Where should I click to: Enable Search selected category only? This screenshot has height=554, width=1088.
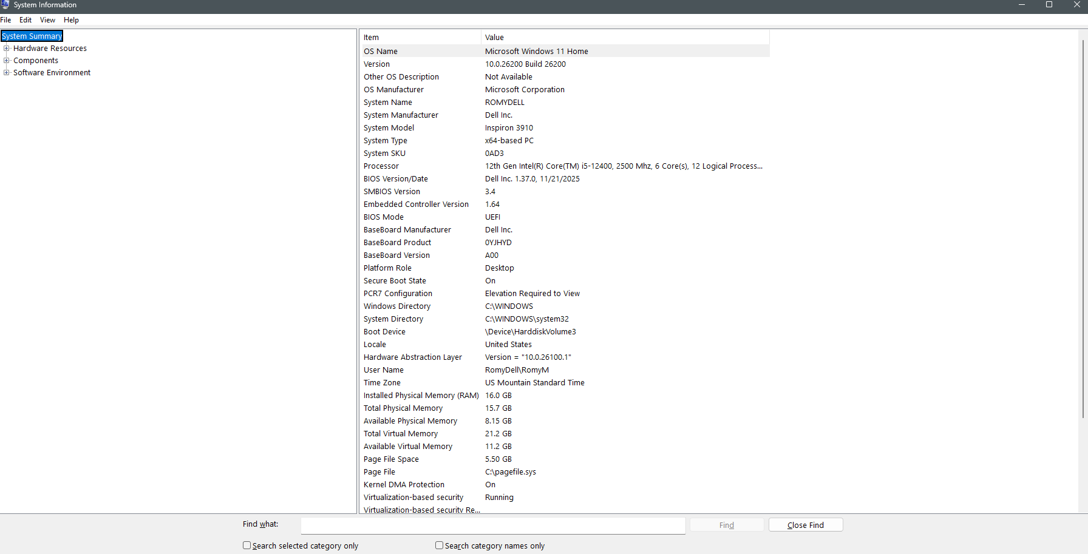pos(246,545)
